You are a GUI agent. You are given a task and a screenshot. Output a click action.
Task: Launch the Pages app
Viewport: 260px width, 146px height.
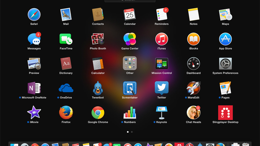click(x=225, y=88)
